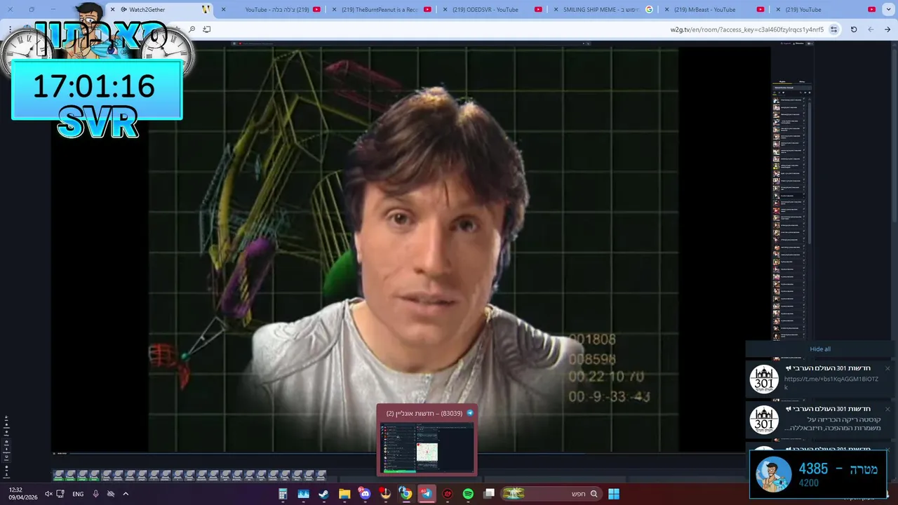The image size is (898, 505).
Task: Click the browser reload button
Action: click(x=854, y=29)
